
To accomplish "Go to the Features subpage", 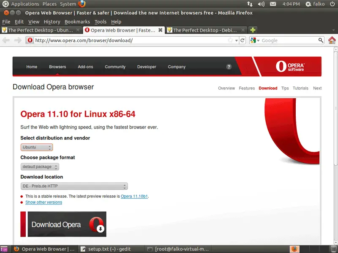I will (x=247, y=88).
